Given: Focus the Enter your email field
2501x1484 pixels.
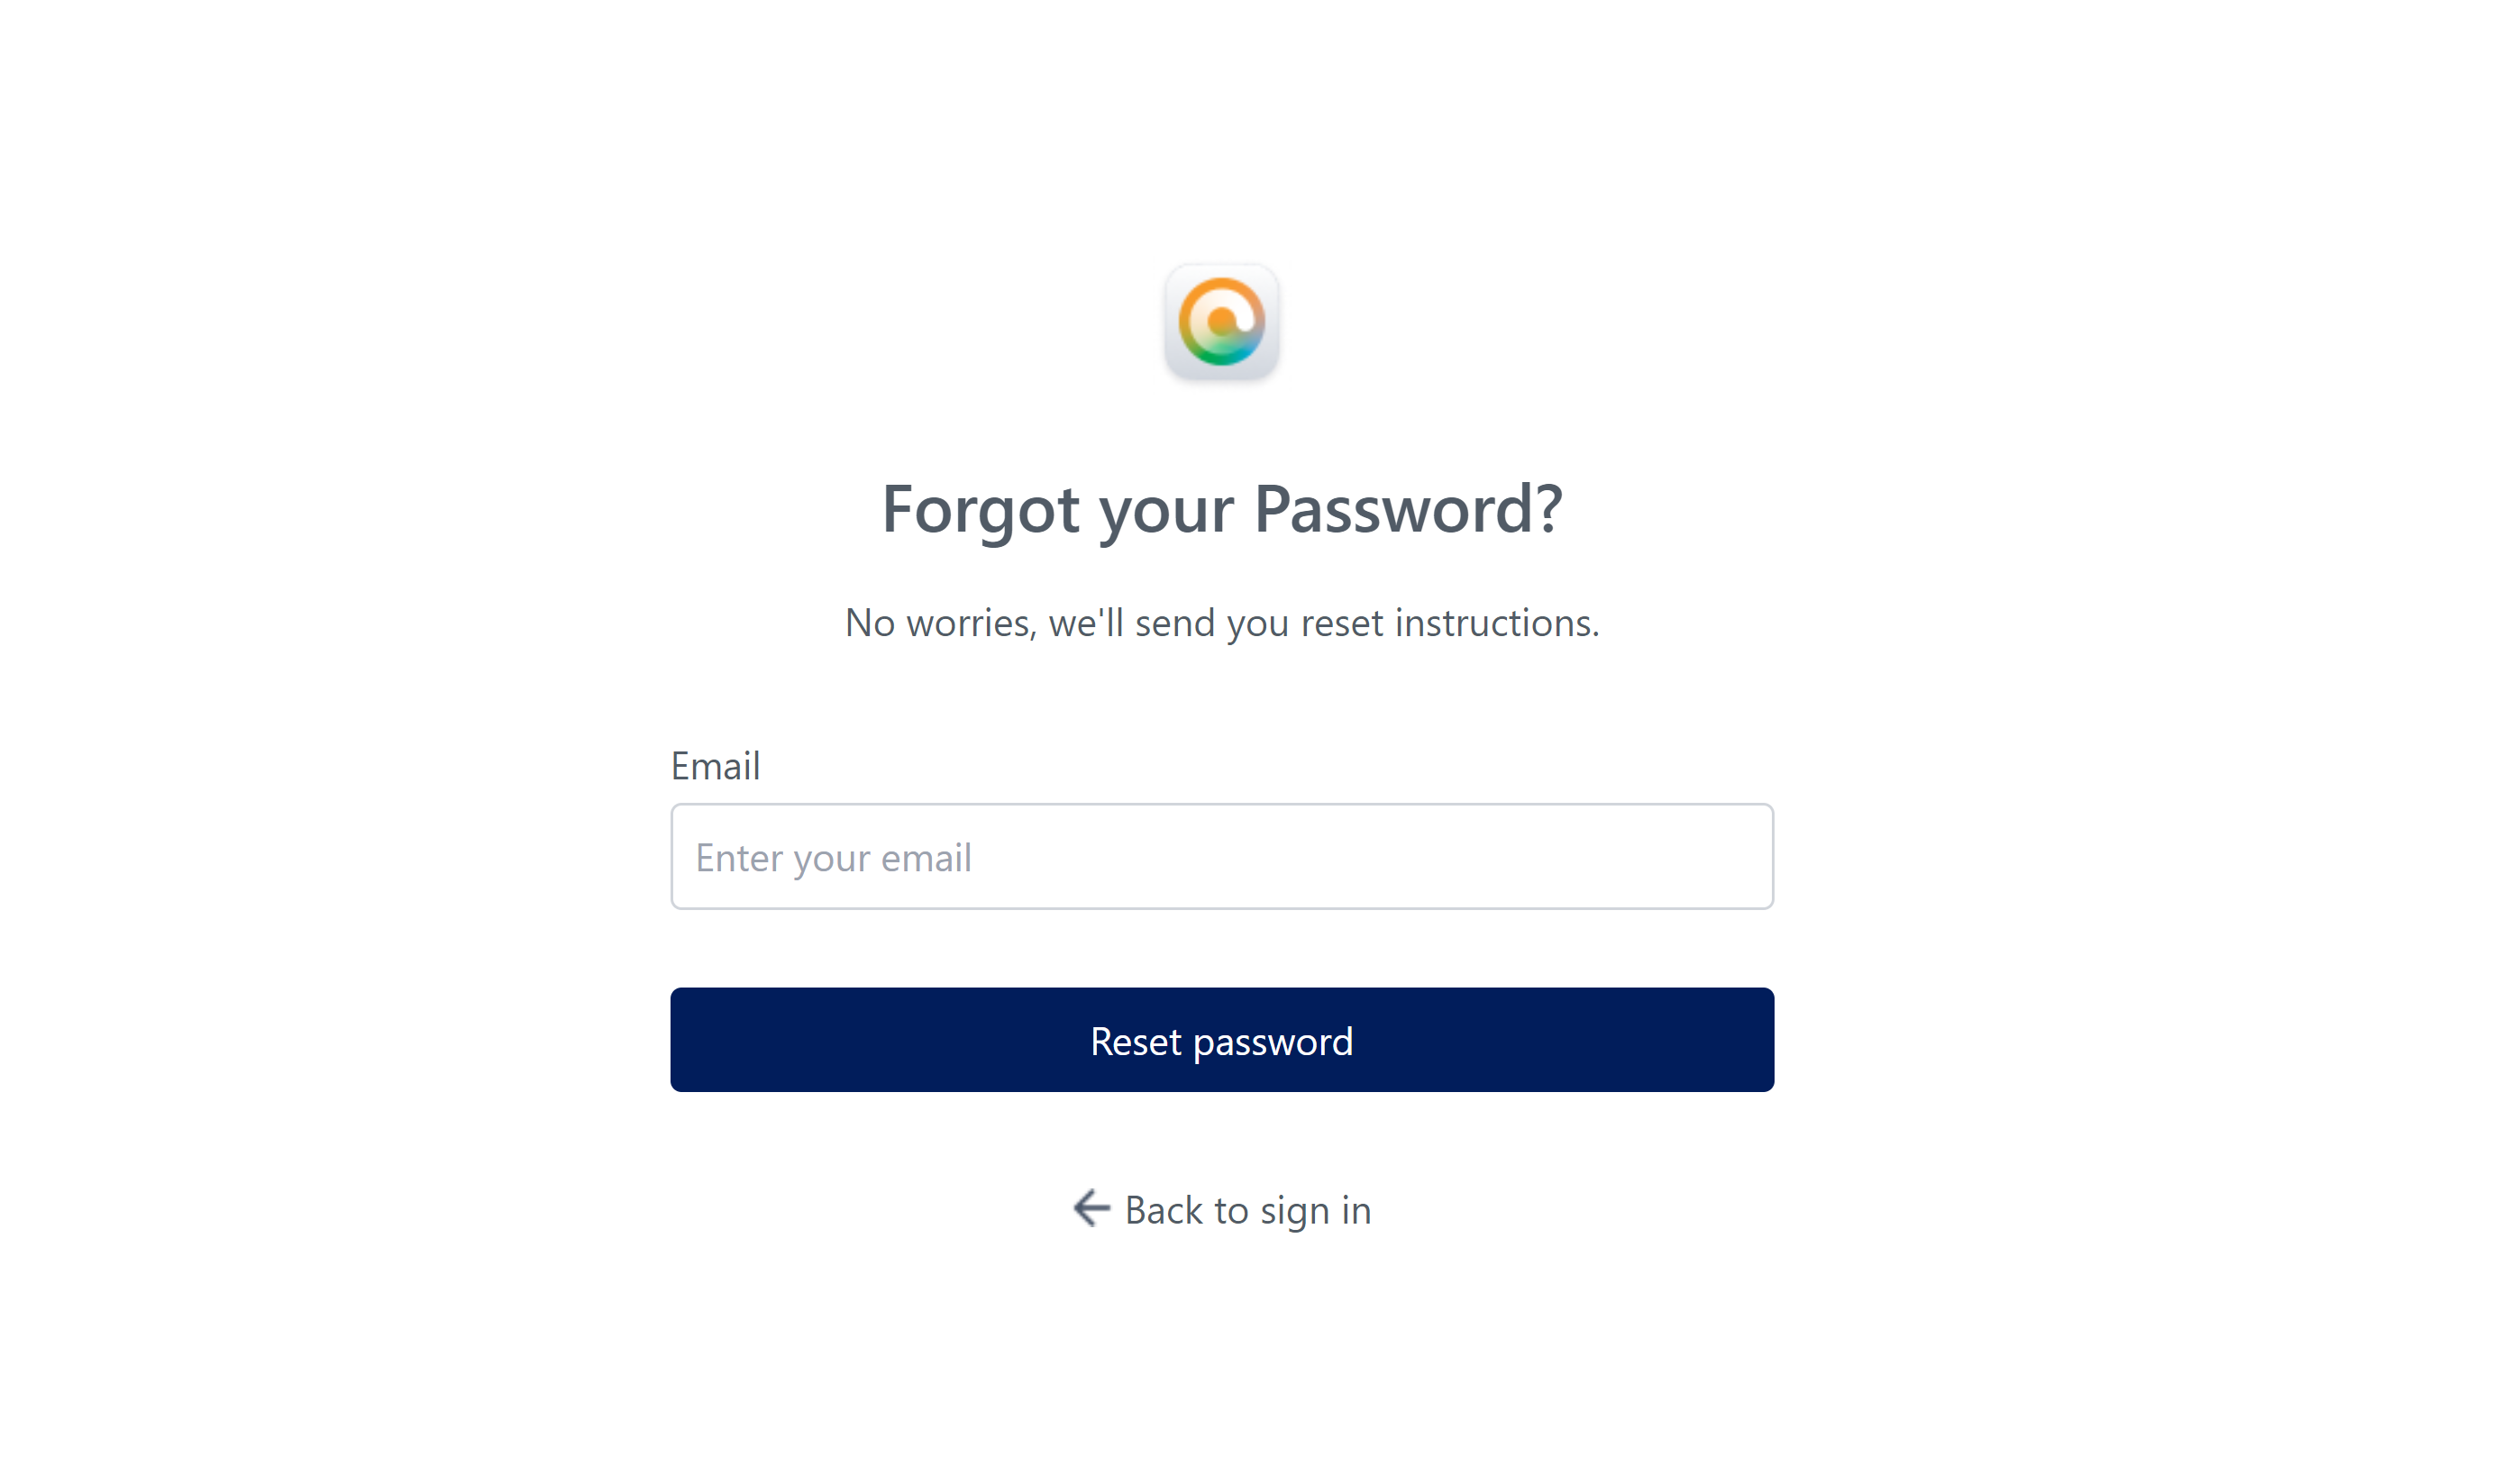Looking at the screenshot, I should pos(1221,857).
